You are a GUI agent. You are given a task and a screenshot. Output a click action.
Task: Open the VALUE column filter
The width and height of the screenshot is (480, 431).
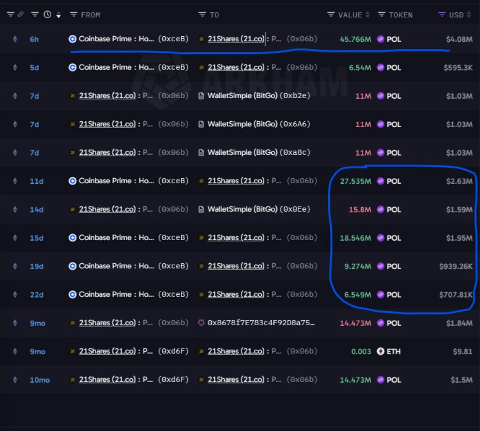click(x=331, y=14)
